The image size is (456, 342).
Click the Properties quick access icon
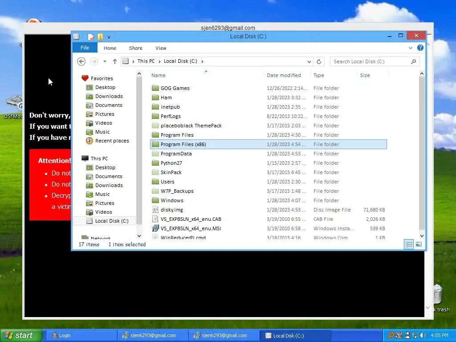coord(90,37)
